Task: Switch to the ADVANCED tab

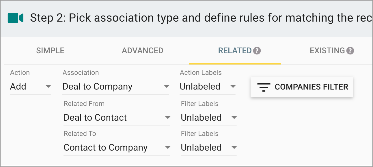Action: click(x=142, y=50)
